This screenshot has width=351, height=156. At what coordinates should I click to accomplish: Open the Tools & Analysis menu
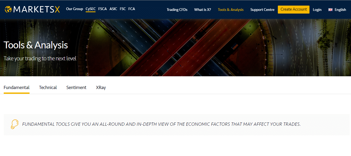tap(231, 10)
